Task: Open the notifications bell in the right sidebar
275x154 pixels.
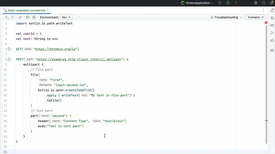Action: (x=272, y=10)
